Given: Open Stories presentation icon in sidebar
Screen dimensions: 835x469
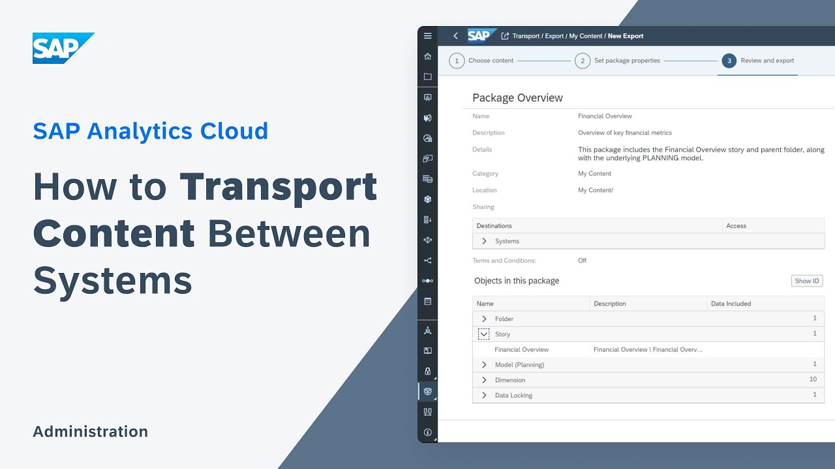Looking at the screenshot, I should click(427, 98).
